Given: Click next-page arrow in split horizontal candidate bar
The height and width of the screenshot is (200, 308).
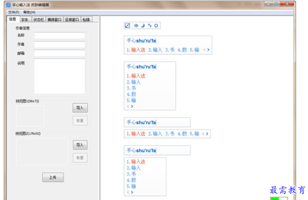Looking at the screenshot, I should (207, 134).
